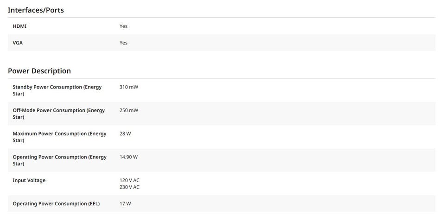Select the Maximum Power Consumption label
The height and width of the screenshot is (221, 445).
(59, 137)
